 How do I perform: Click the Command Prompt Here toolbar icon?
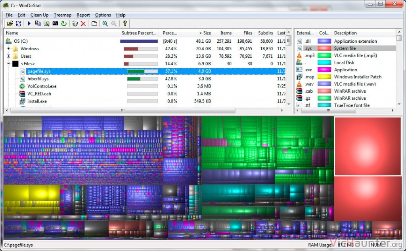pos(55,23)
